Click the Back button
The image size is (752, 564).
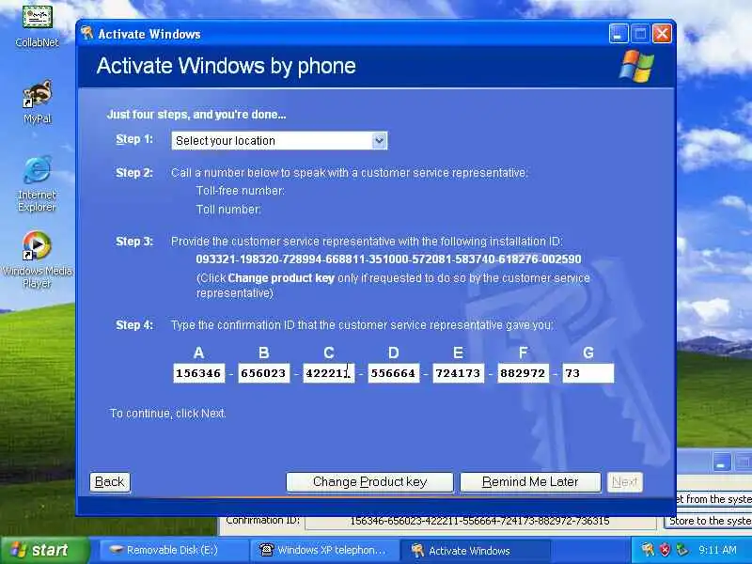[110, 482]
